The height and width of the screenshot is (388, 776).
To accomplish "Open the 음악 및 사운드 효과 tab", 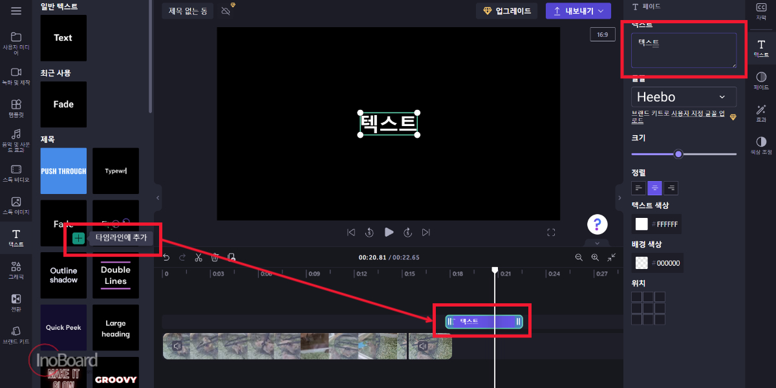I will (16, 140).
